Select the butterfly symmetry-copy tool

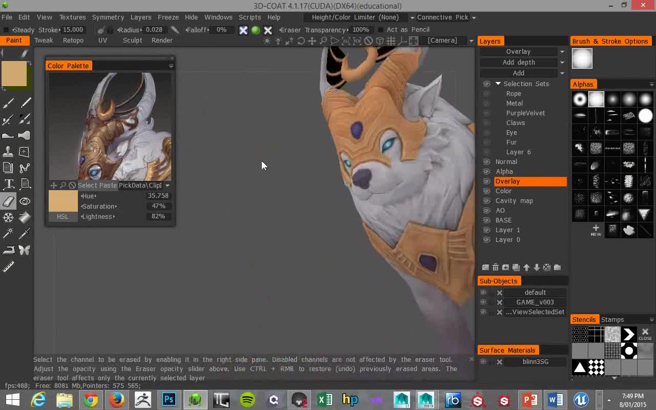24,250
